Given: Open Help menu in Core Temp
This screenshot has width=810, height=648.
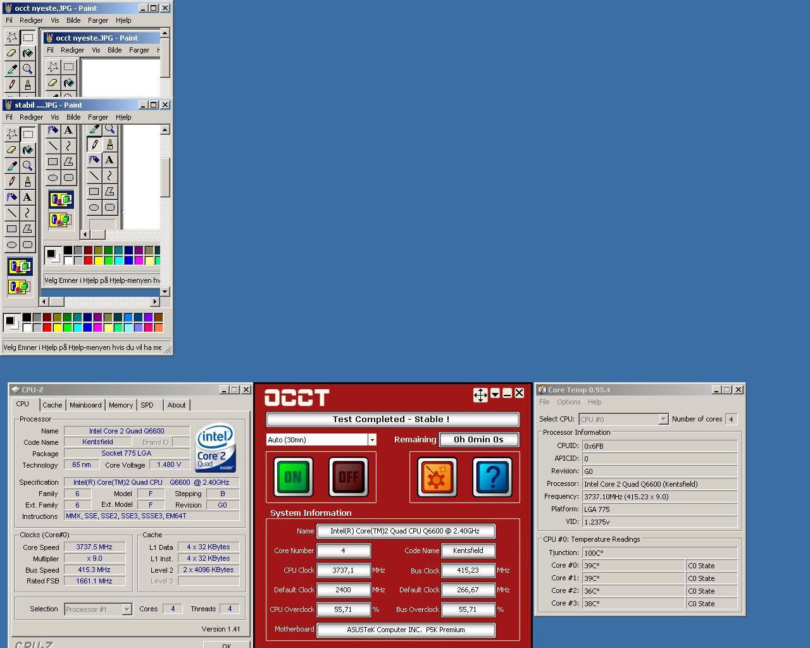Looking at the screenshot, I should pyautogui.click(x=594, y=402).
